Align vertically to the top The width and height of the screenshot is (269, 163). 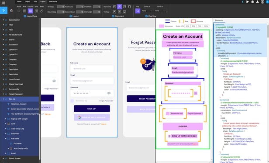coord(114,12)
